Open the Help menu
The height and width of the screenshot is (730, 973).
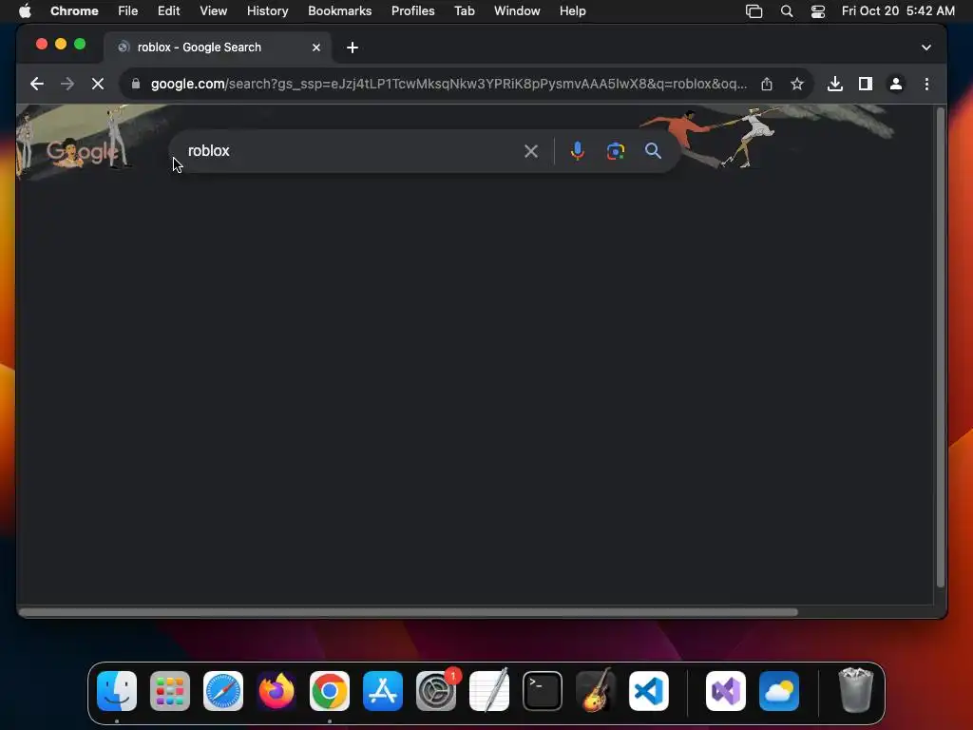572,11
